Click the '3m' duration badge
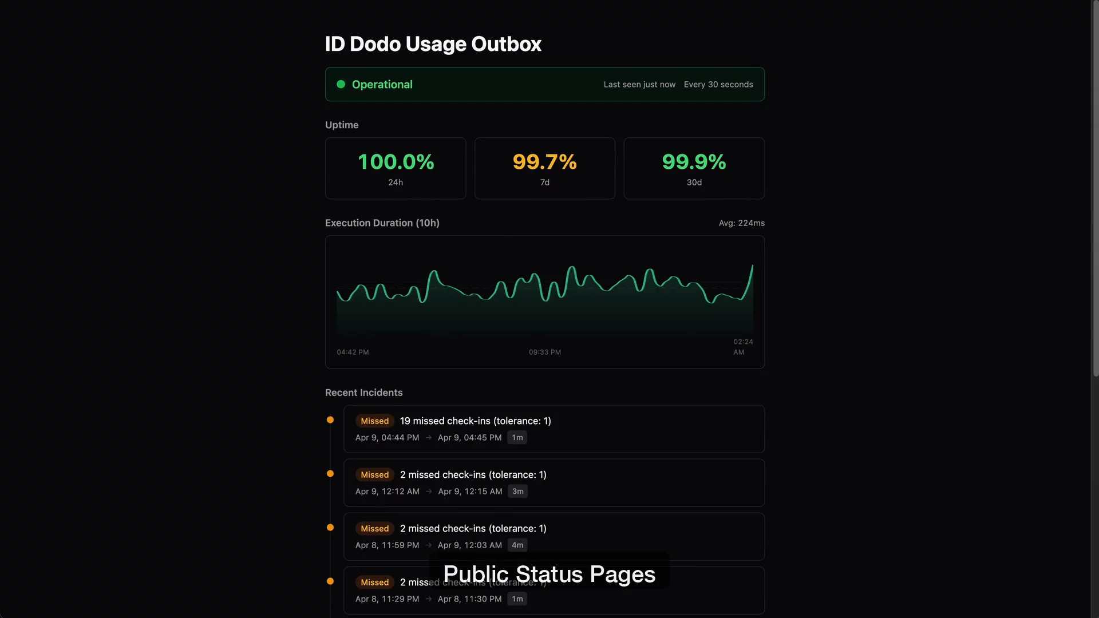The image size is (1099, 618). coord(518,492)
